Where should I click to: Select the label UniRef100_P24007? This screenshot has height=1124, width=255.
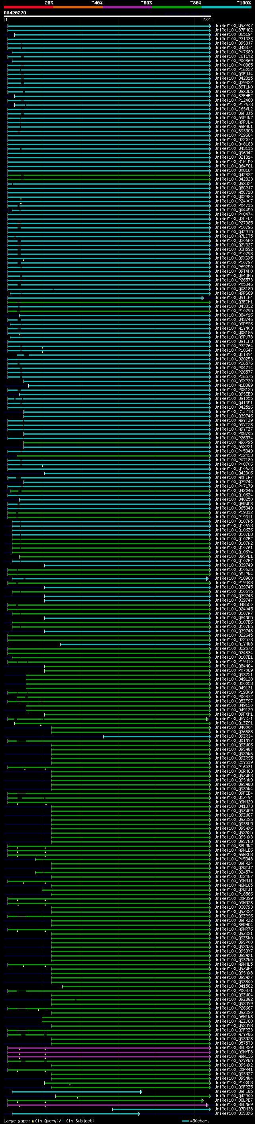tap(233, 201)
